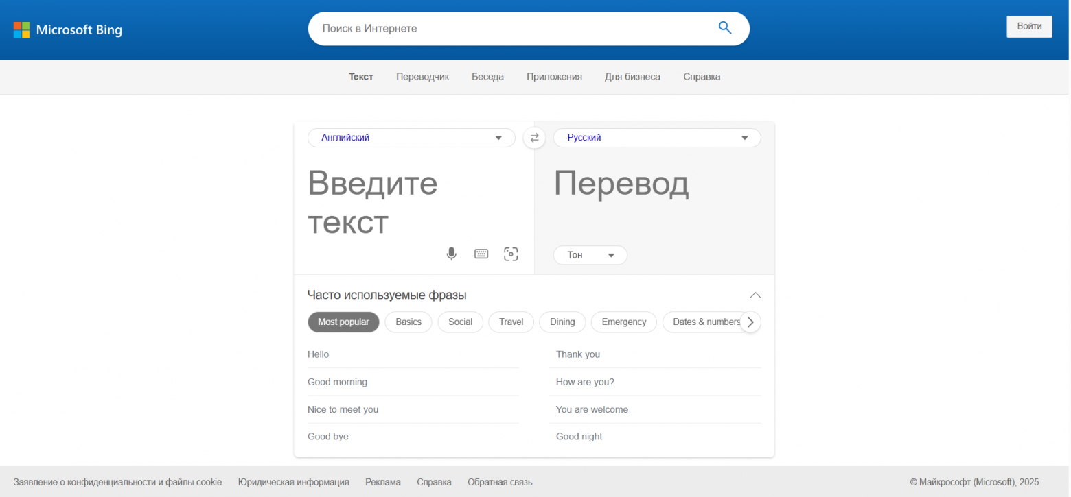This screenshot has height=497, width=1071.
Task: Activate the microphone for voice input
Action: click(451, 253)
